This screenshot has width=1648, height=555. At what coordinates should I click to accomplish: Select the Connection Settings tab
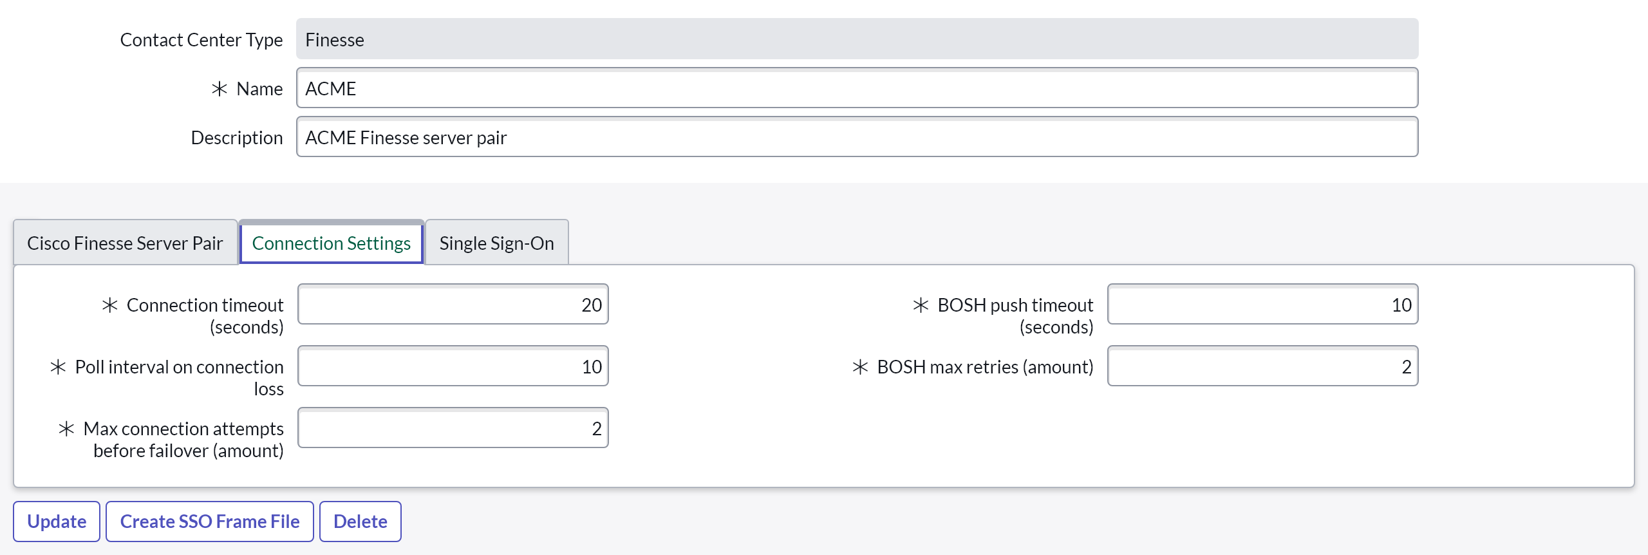point(331,243)
